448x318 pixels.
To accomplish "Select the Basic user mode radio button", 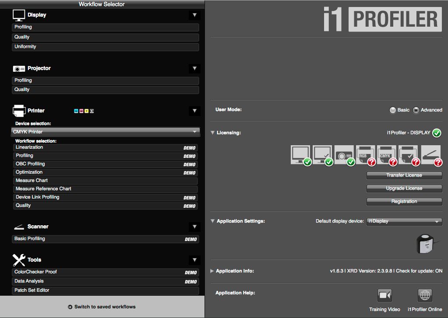I will click(x=393, y=110).
